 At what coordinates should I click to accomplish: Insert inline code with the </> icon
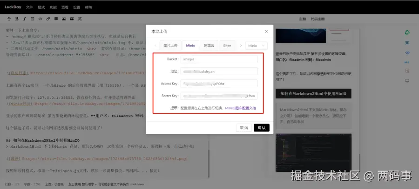point(41,19)
